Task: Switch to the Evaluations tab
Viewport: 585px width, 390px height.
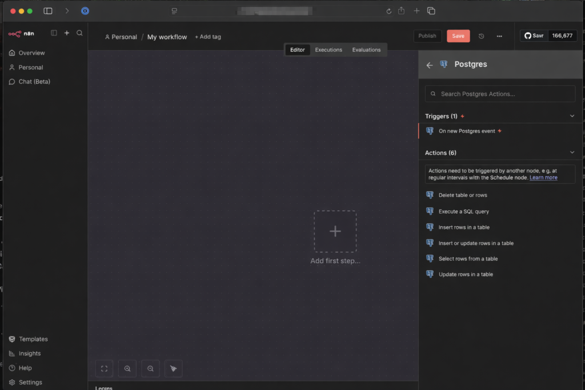Action: pos(366,50)
